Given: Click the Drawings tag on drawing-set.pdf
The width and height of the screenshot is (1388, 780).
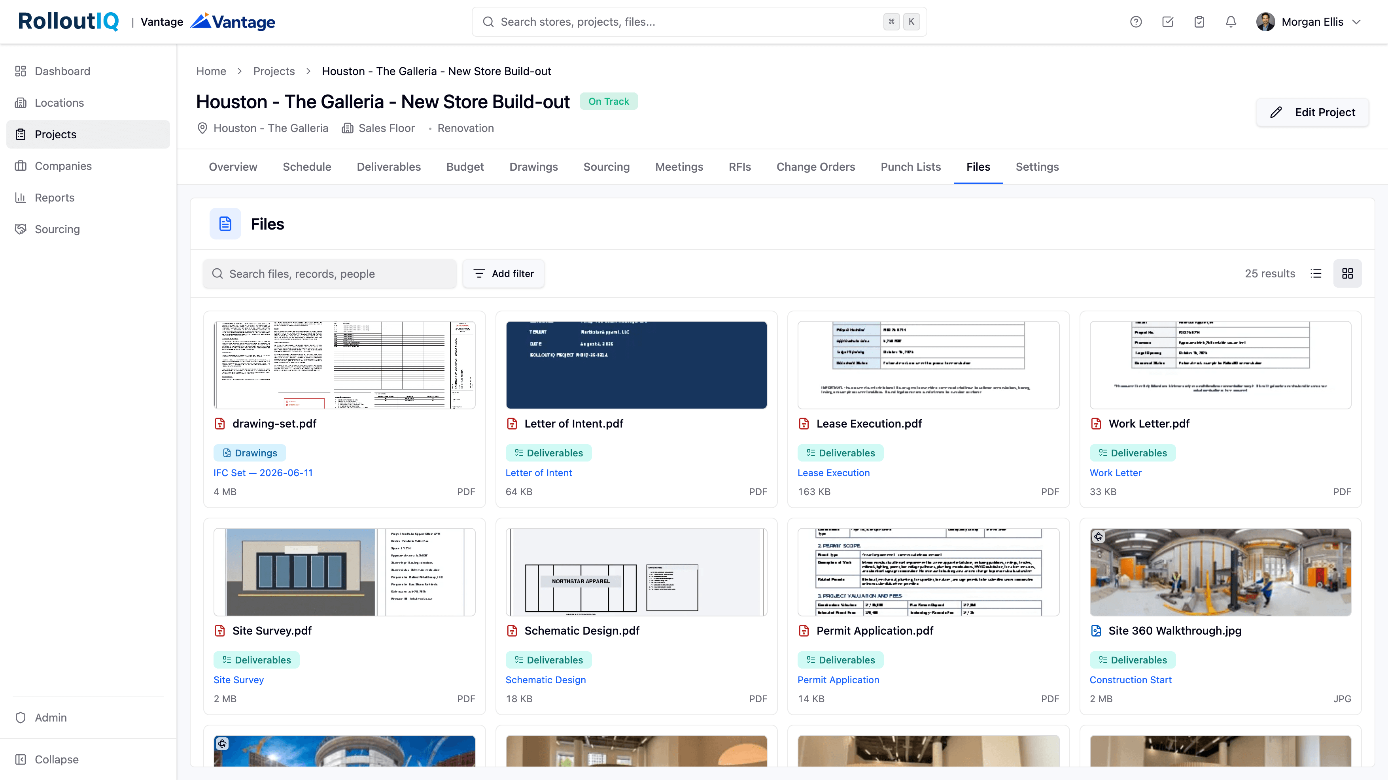Looking at the screenshot, I should 250,453.
